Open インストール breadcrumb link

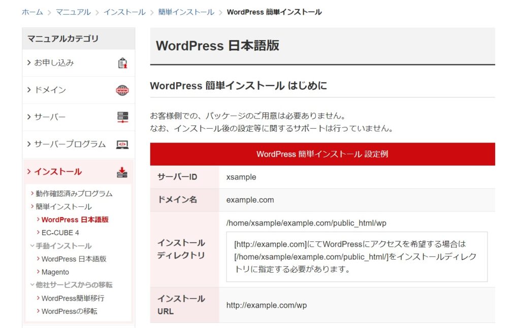124,12
